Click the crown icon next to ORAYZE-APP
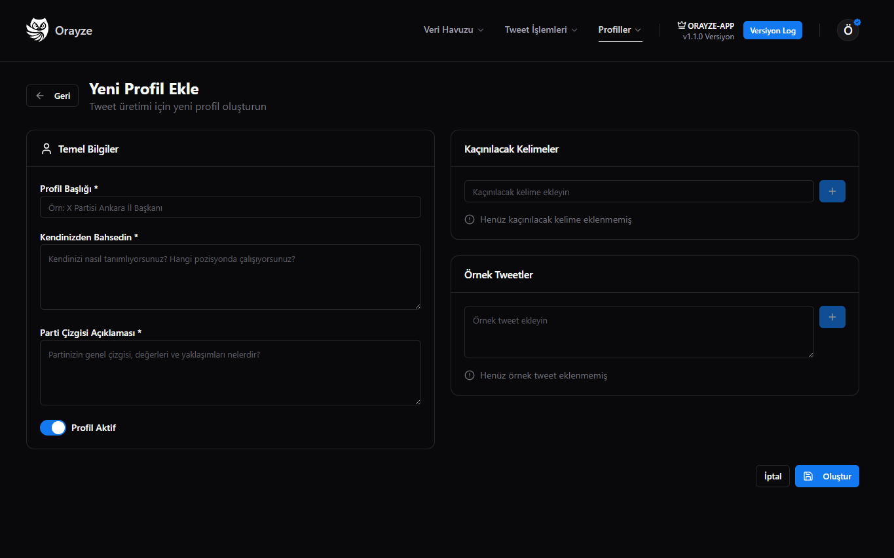This screenshot has height=558, width=894. (x=682, y=26)
